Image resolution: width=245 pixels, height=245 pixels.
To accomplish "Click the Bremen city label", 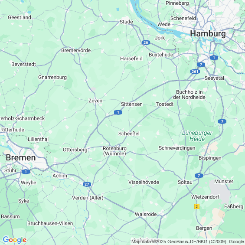I will point(21,158).
